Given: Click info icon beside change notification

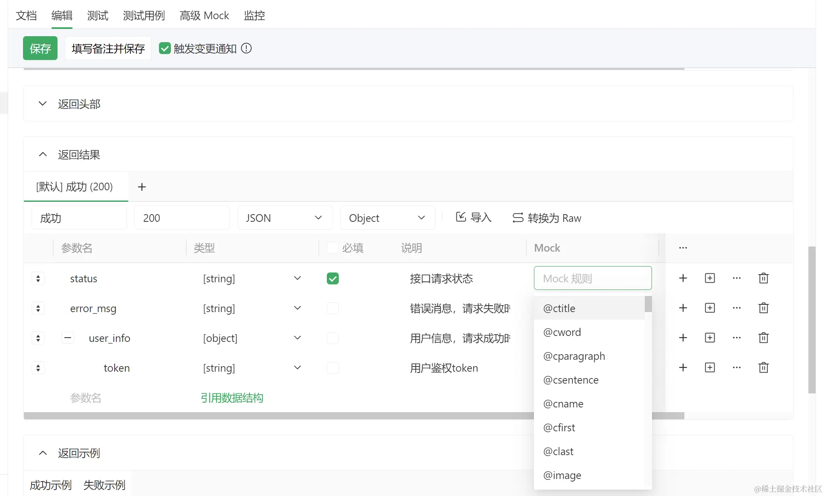Looking at the screenshot, I should click(246, 48).
